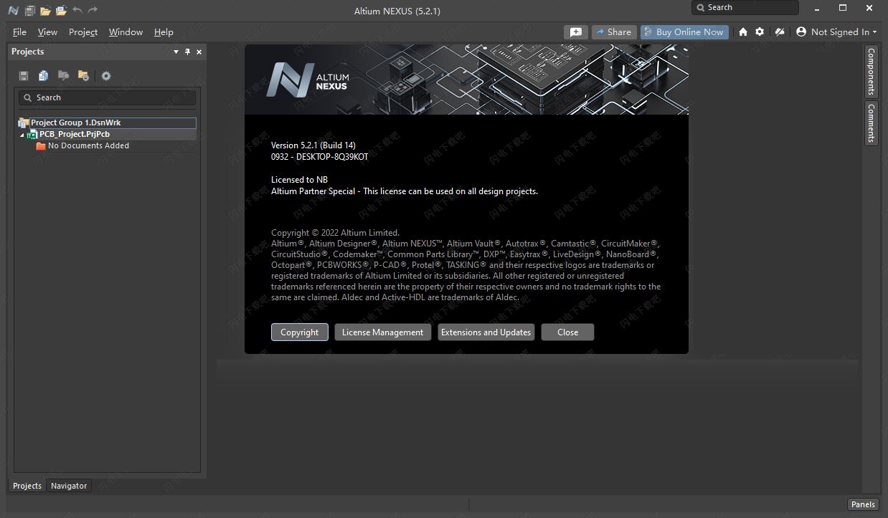Click the Project Group 1.DsnWrk workspace icon
Image resolution: width=888 pixels, height=518 pixels.
click(x=23, y=123)
